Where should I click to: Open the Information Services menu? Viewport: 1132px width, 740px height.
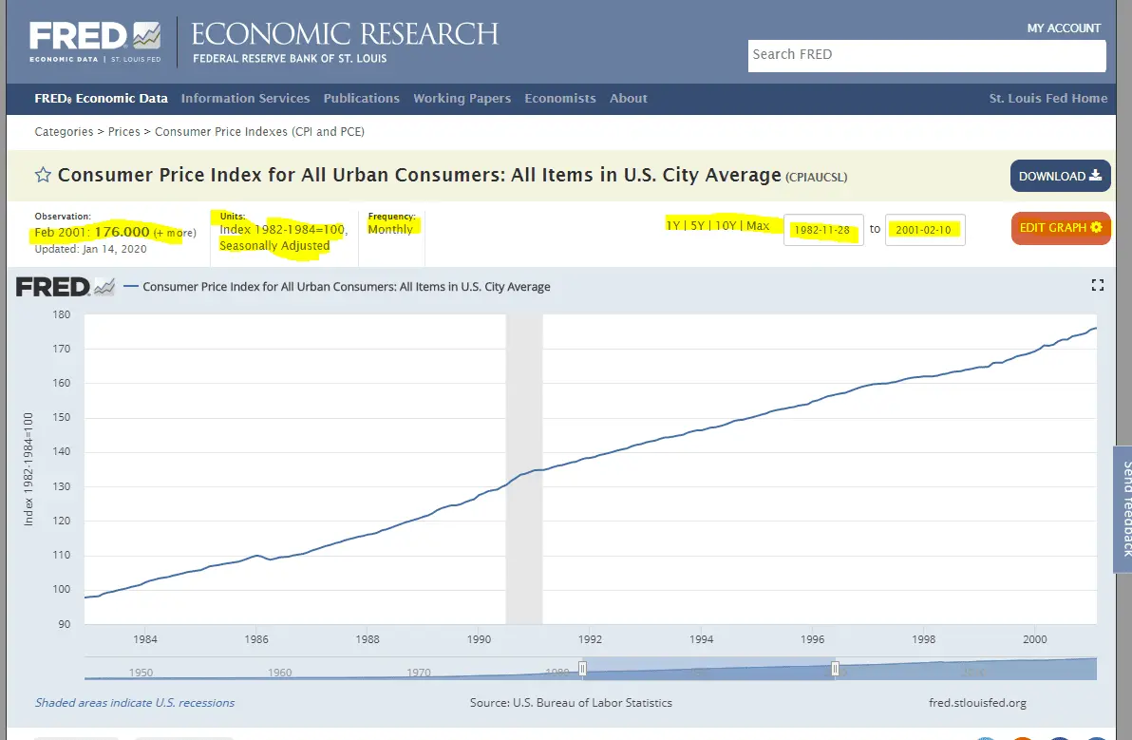coord(245,99)
